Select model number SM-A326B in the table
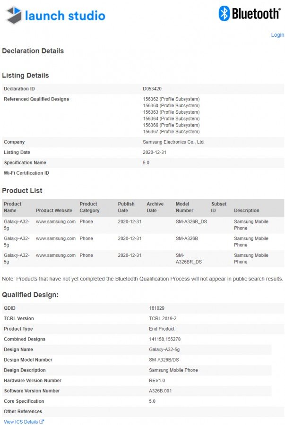 click(x=187, y=238)
